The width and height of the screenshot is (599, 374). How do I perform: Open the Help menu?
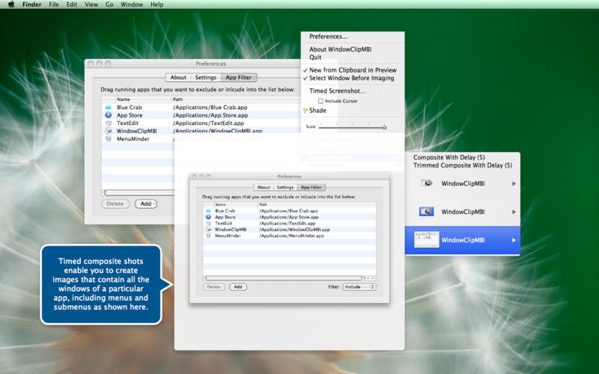(x=156, y=4)
